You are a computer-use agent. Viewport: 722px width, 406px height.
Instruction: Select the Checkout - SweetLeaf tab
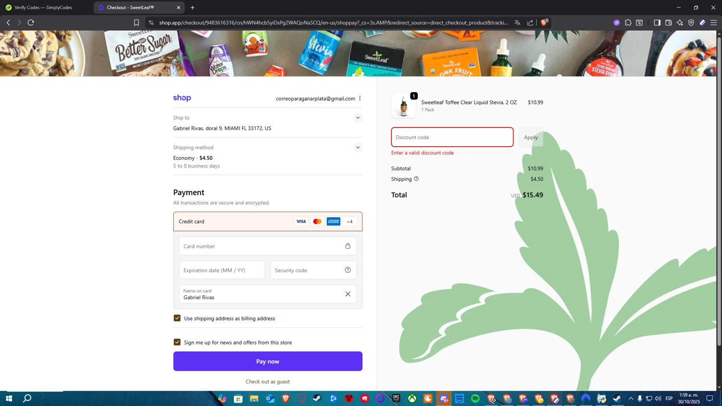click(140, 8)
